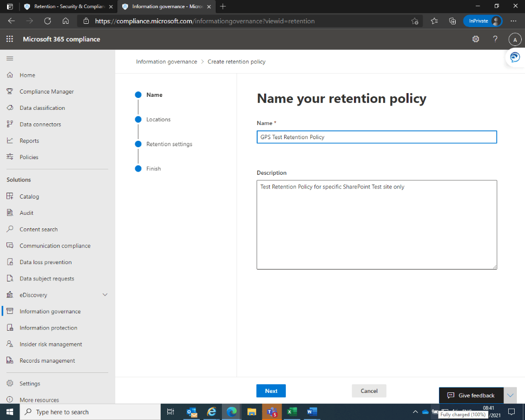Click the Data subject requests icon

10,278
